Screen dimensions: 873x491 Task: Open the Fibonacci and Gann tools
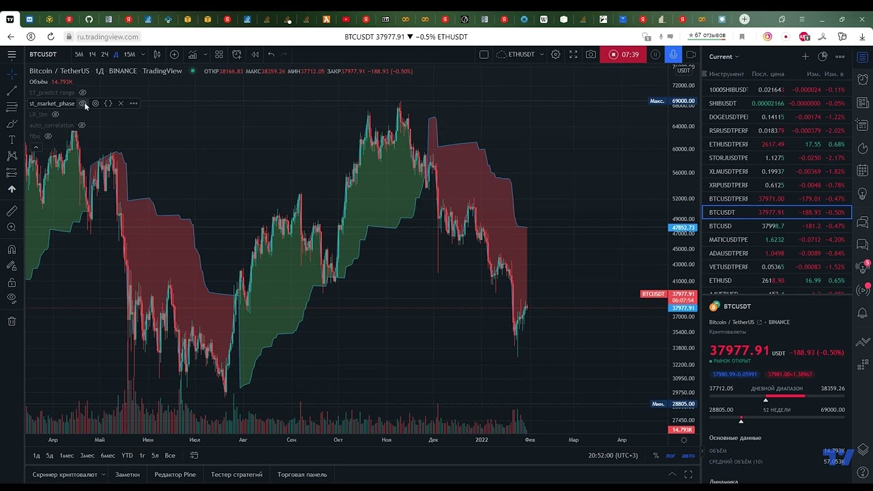[x=12, y=107]
